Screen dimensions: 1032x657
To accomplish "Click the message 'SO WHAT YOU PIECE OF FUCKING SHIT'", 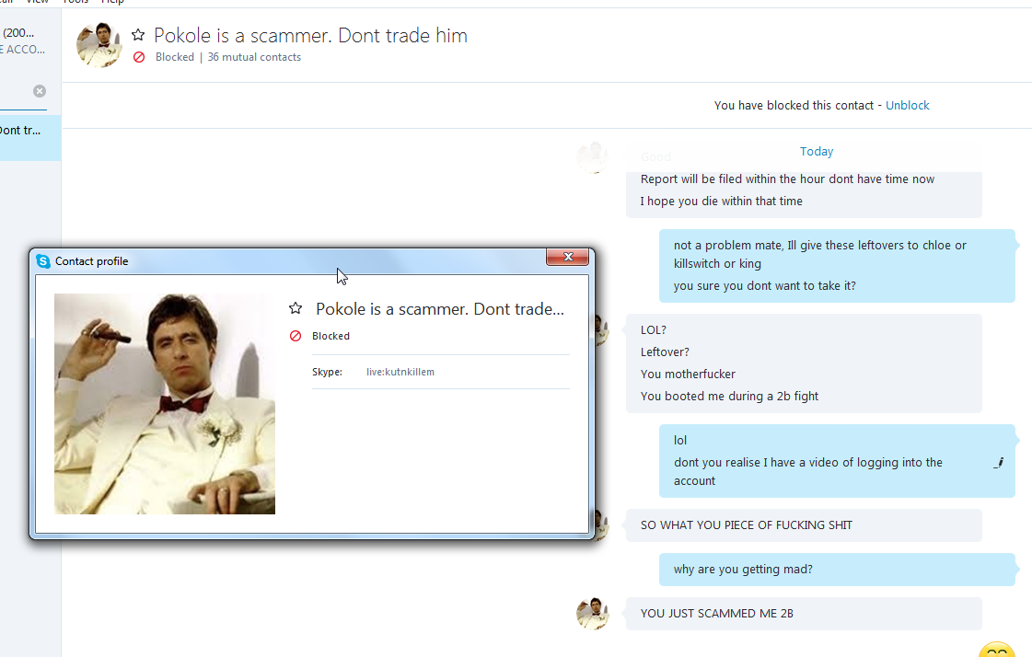I will point(747,525).
